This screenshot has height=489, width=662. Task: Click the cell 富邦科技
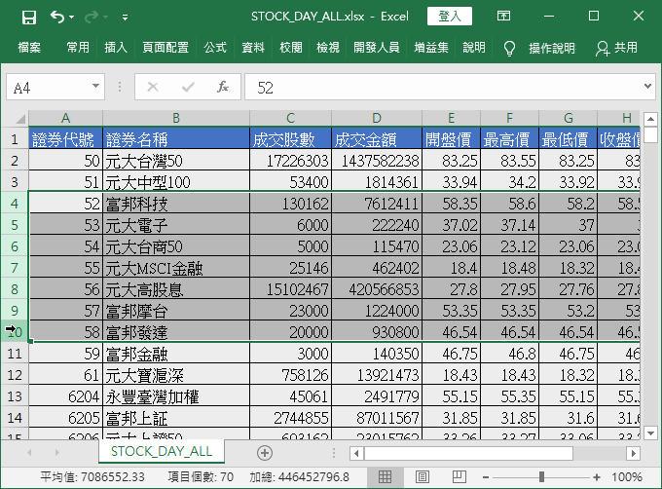[176, 204]
